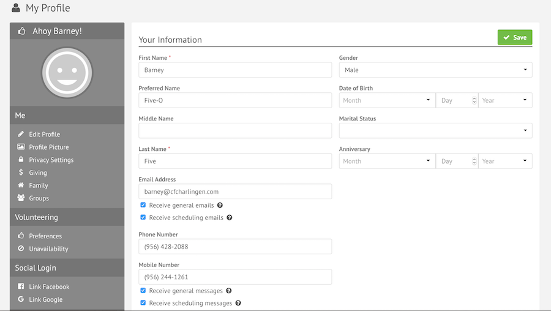Open Date of Birth Year dropdown

[505, 100]
